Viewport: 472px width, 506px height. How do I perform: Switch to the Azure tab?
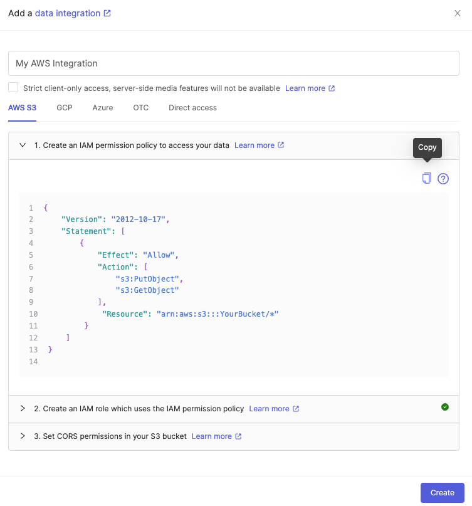(x=103, y=108)
